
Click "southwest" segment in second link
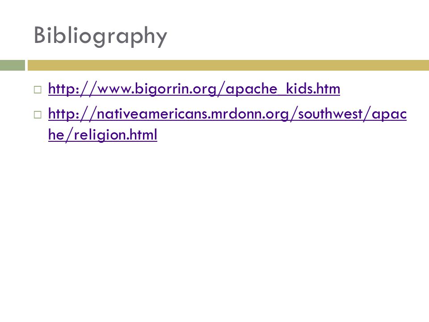[331, 114]
